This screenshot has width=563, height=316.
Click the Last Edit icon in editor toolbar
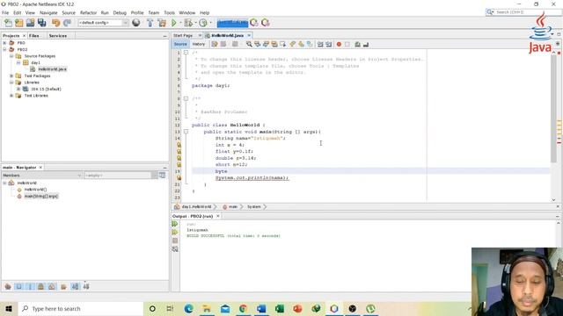[x=215, y=45]
